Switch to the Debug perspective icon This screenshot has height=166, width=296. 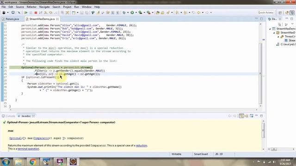tap(292, 12)
